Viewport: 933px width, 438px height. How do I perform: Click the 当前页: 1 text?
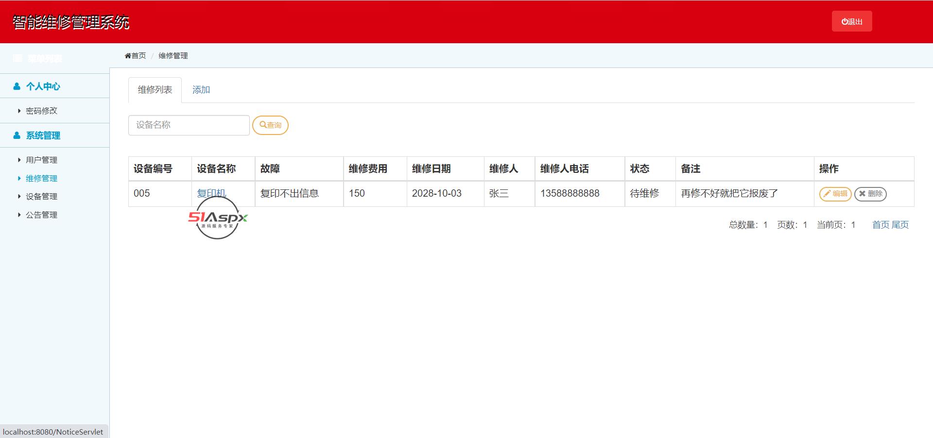[836, 225]
